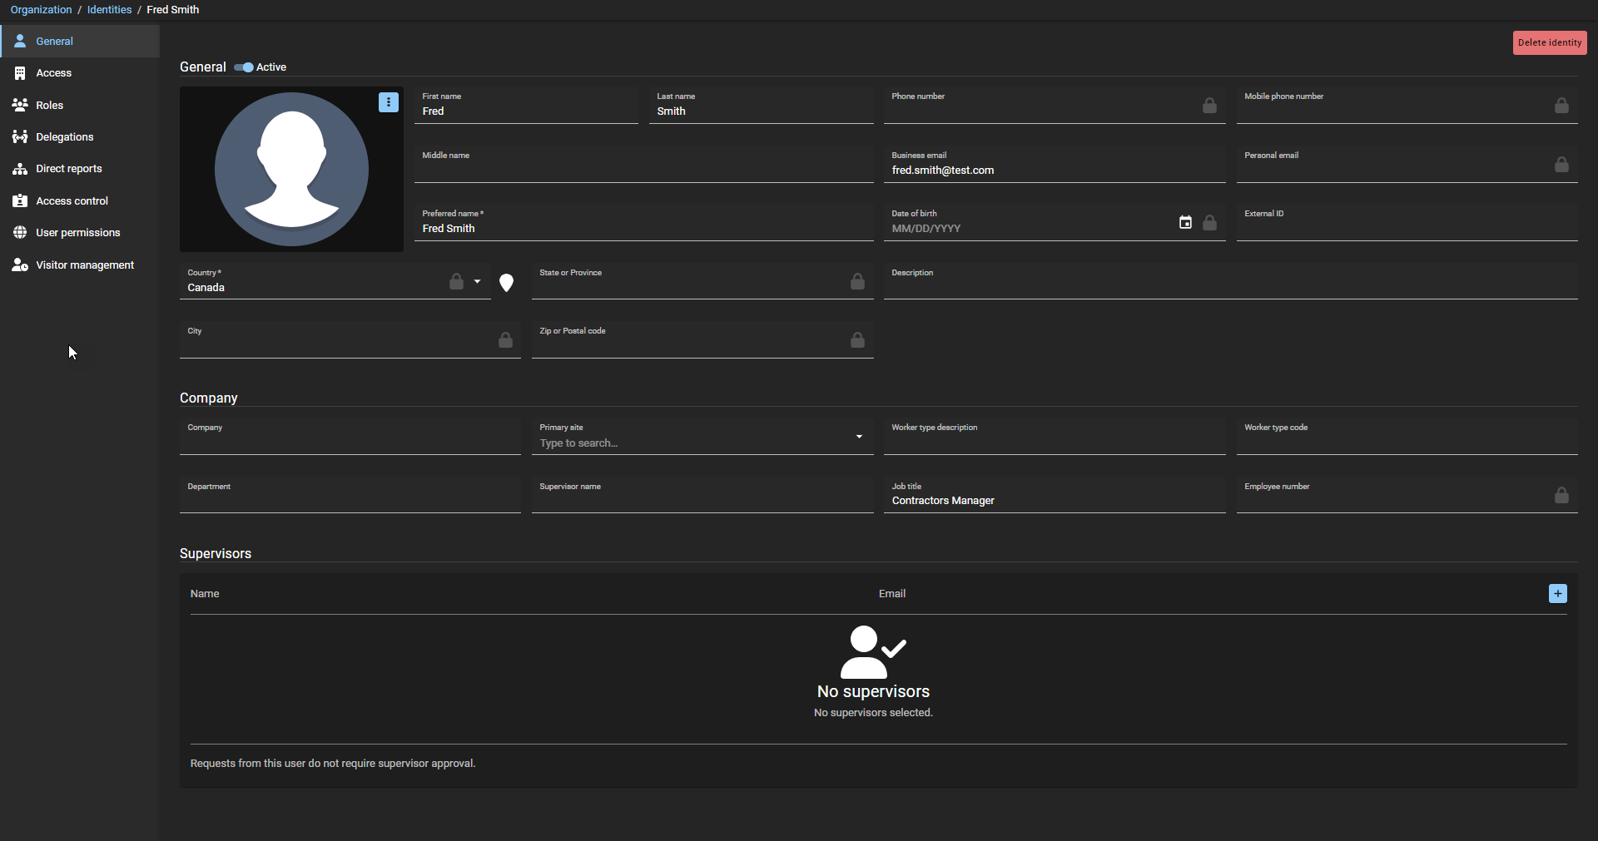
Task: Click the General person icon in sidebar
Action: tap(20, 41)
